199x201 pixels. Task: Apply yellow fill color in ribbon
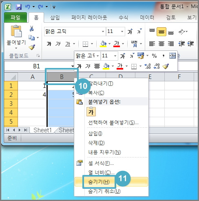[x=103, y=44]
